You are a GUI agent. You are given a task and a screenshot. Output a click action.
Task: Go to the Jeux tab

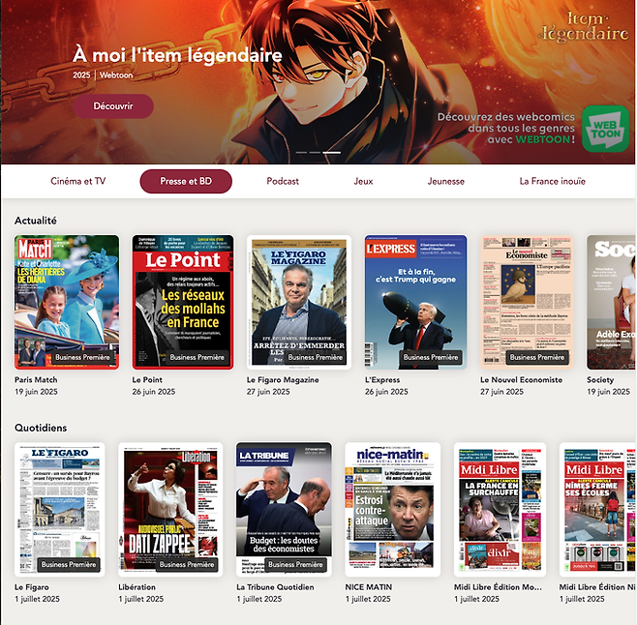coord(363,181)
